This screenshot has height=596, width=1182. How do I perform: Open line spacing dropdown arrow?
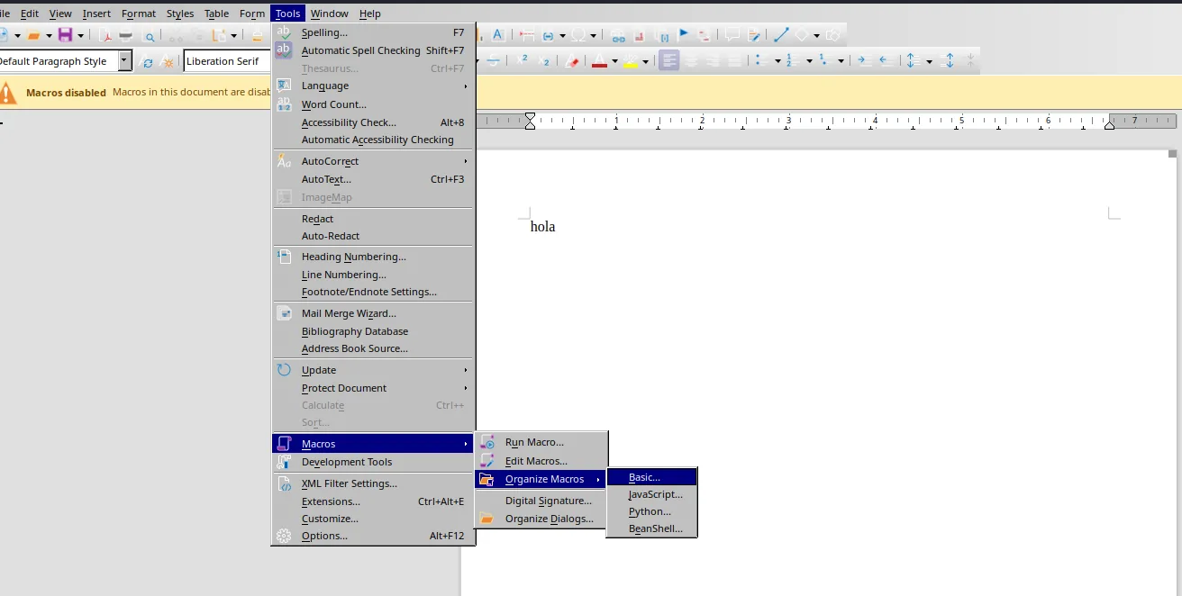[x=929, y=61]
